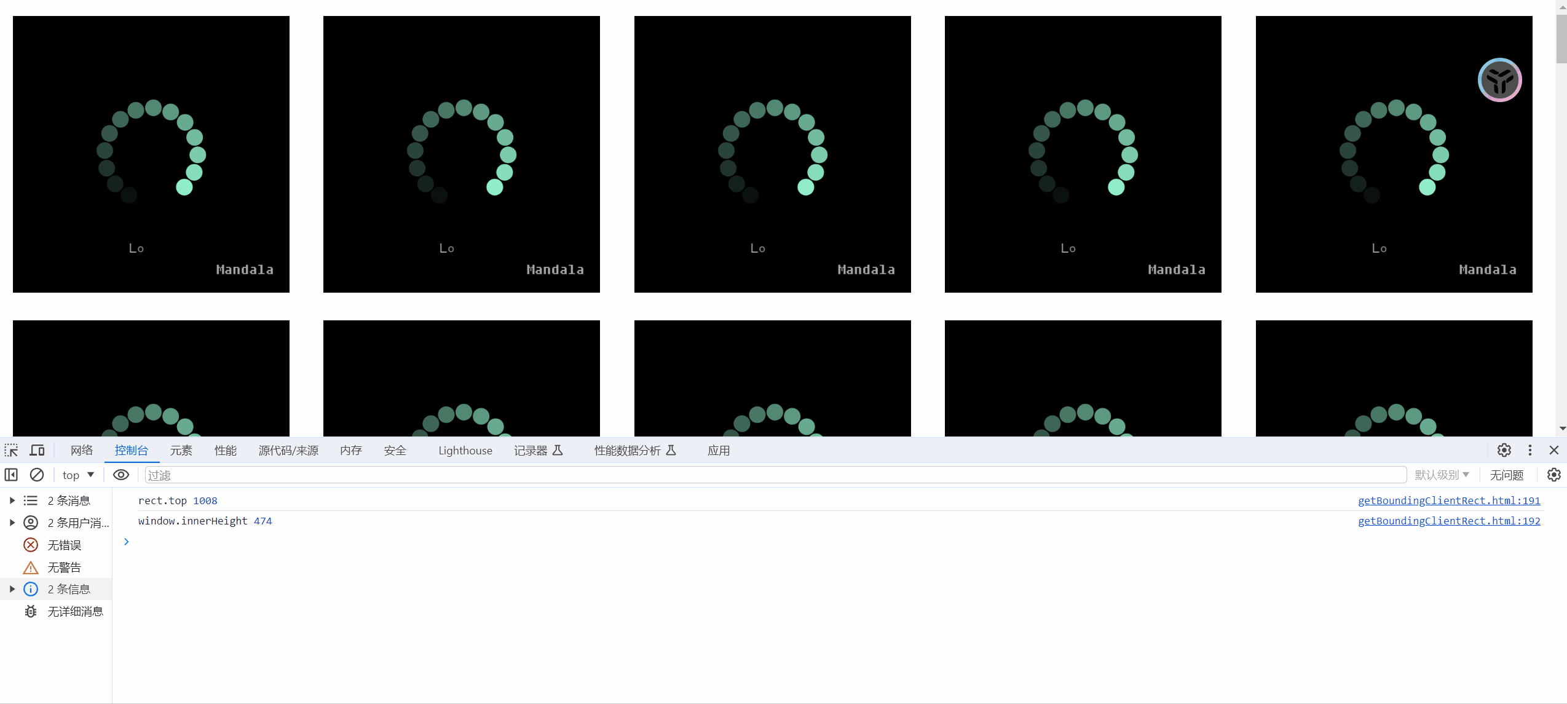Toggle the console sidebar panel
The width and height of the screenshot is (1567, 704).
click(11, 475)
